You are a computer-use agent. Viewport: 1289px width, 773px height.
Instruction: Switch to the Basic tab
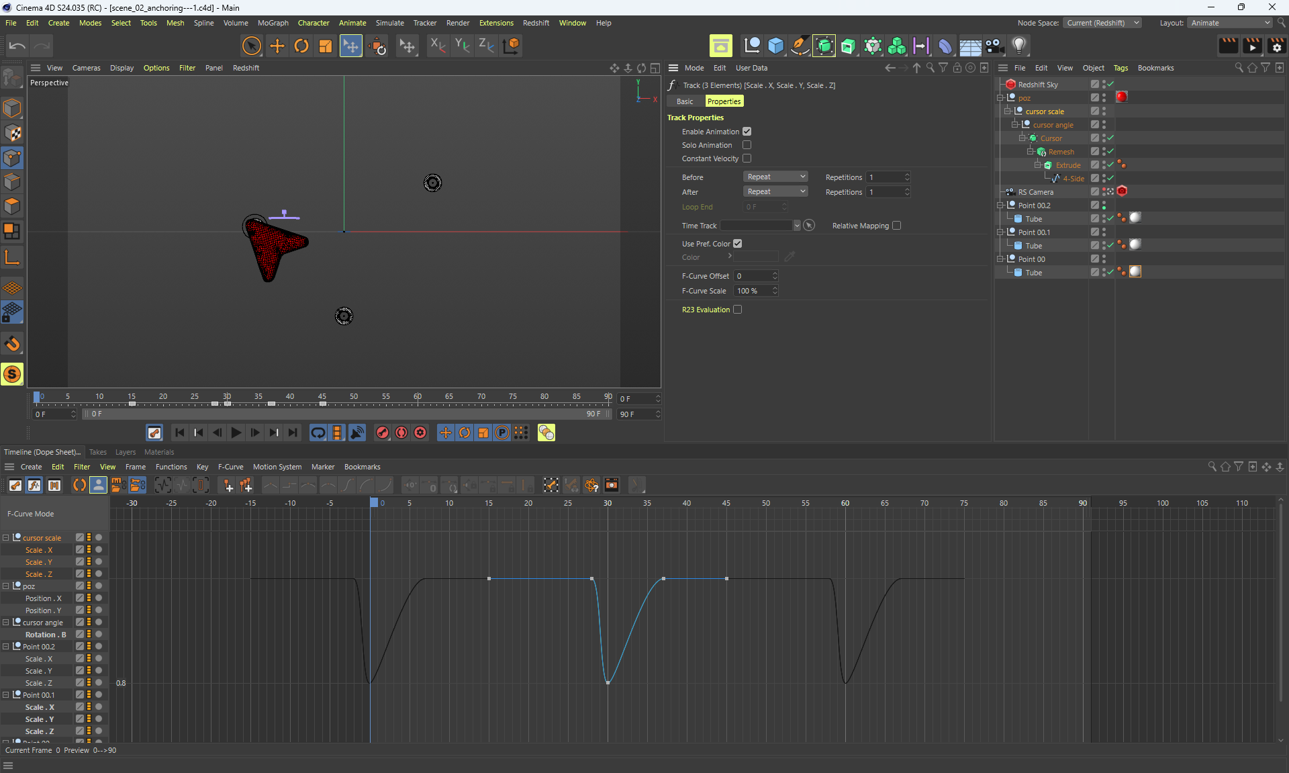coord(685,101)
